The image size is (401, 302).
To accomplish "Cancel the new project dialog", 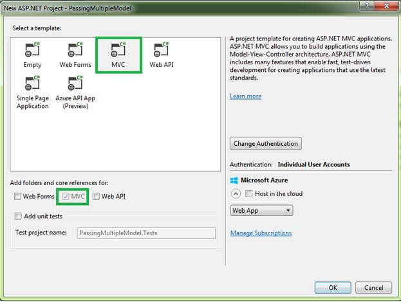I will [x=373, y=288].
